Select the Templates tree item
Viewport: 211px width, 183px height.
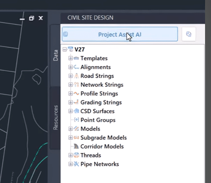click(x=94, y=58)
